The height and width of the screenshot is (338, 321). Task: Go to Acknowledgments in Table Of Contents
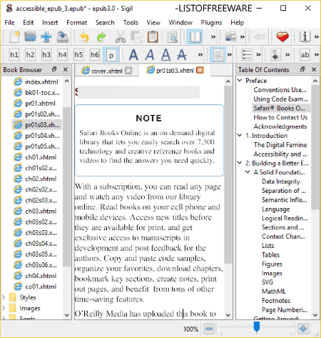280,126
